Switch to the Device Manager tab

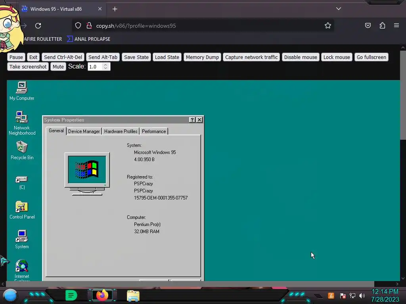[x=84, y=131]
